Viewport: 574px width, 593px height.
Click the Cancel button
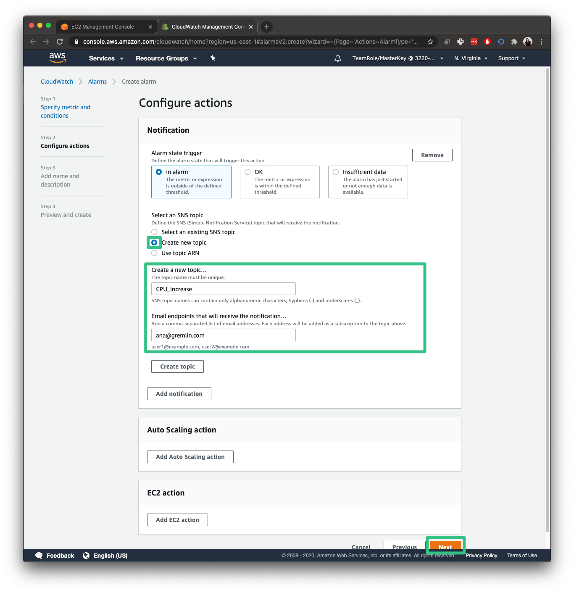pos(361,546)
